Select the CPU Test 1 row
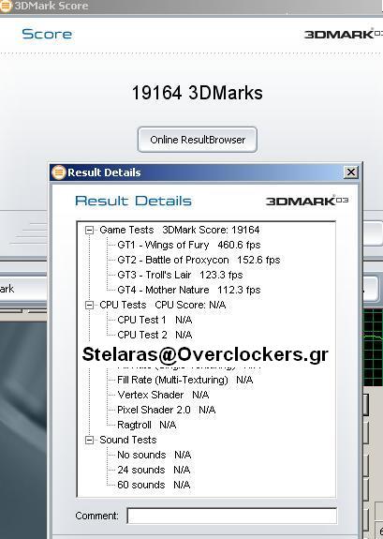Image resolution: width=383 pixels, height=539 pixels. click(x=155, y=320)
